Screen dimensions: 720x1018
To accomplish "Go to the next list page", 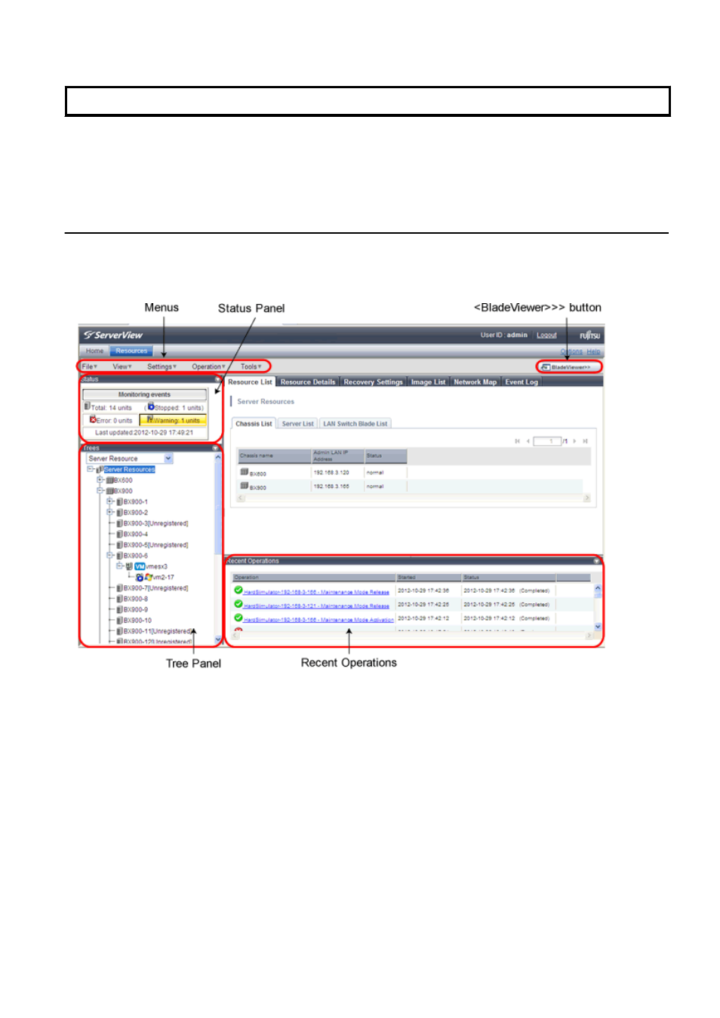I will coord(574,441).
